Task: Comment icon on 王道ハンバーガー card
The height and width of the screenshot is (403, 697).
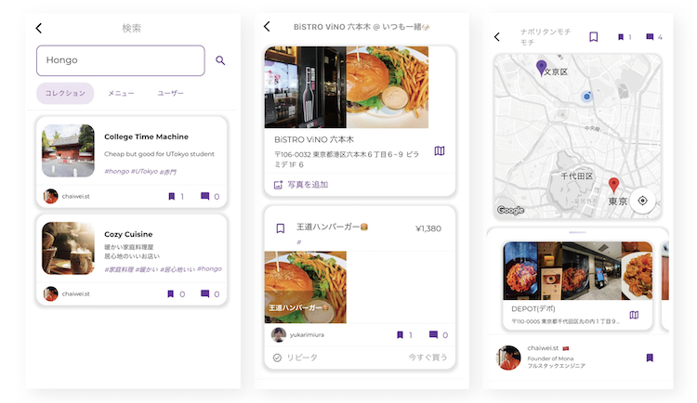Action: coord(433,334)
